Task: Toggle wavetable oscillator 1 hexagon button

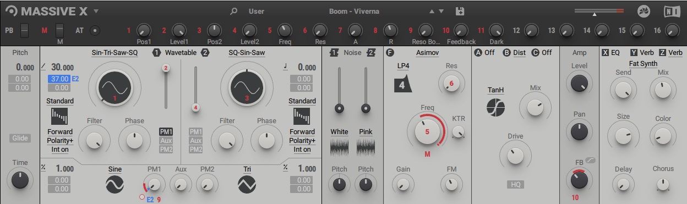Action: point(156,53)
